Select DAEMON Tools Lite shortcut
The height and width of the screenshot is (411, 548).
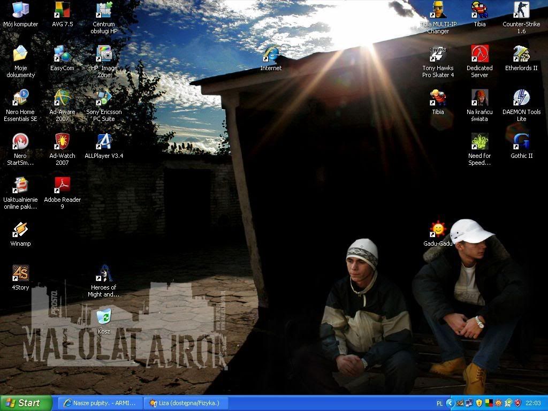[521, 98]
